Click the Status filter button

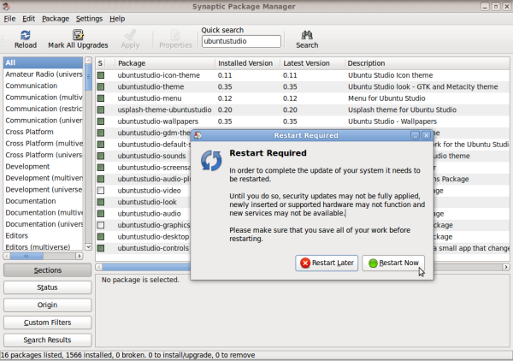pyautogui.click(x=47, y=287)
